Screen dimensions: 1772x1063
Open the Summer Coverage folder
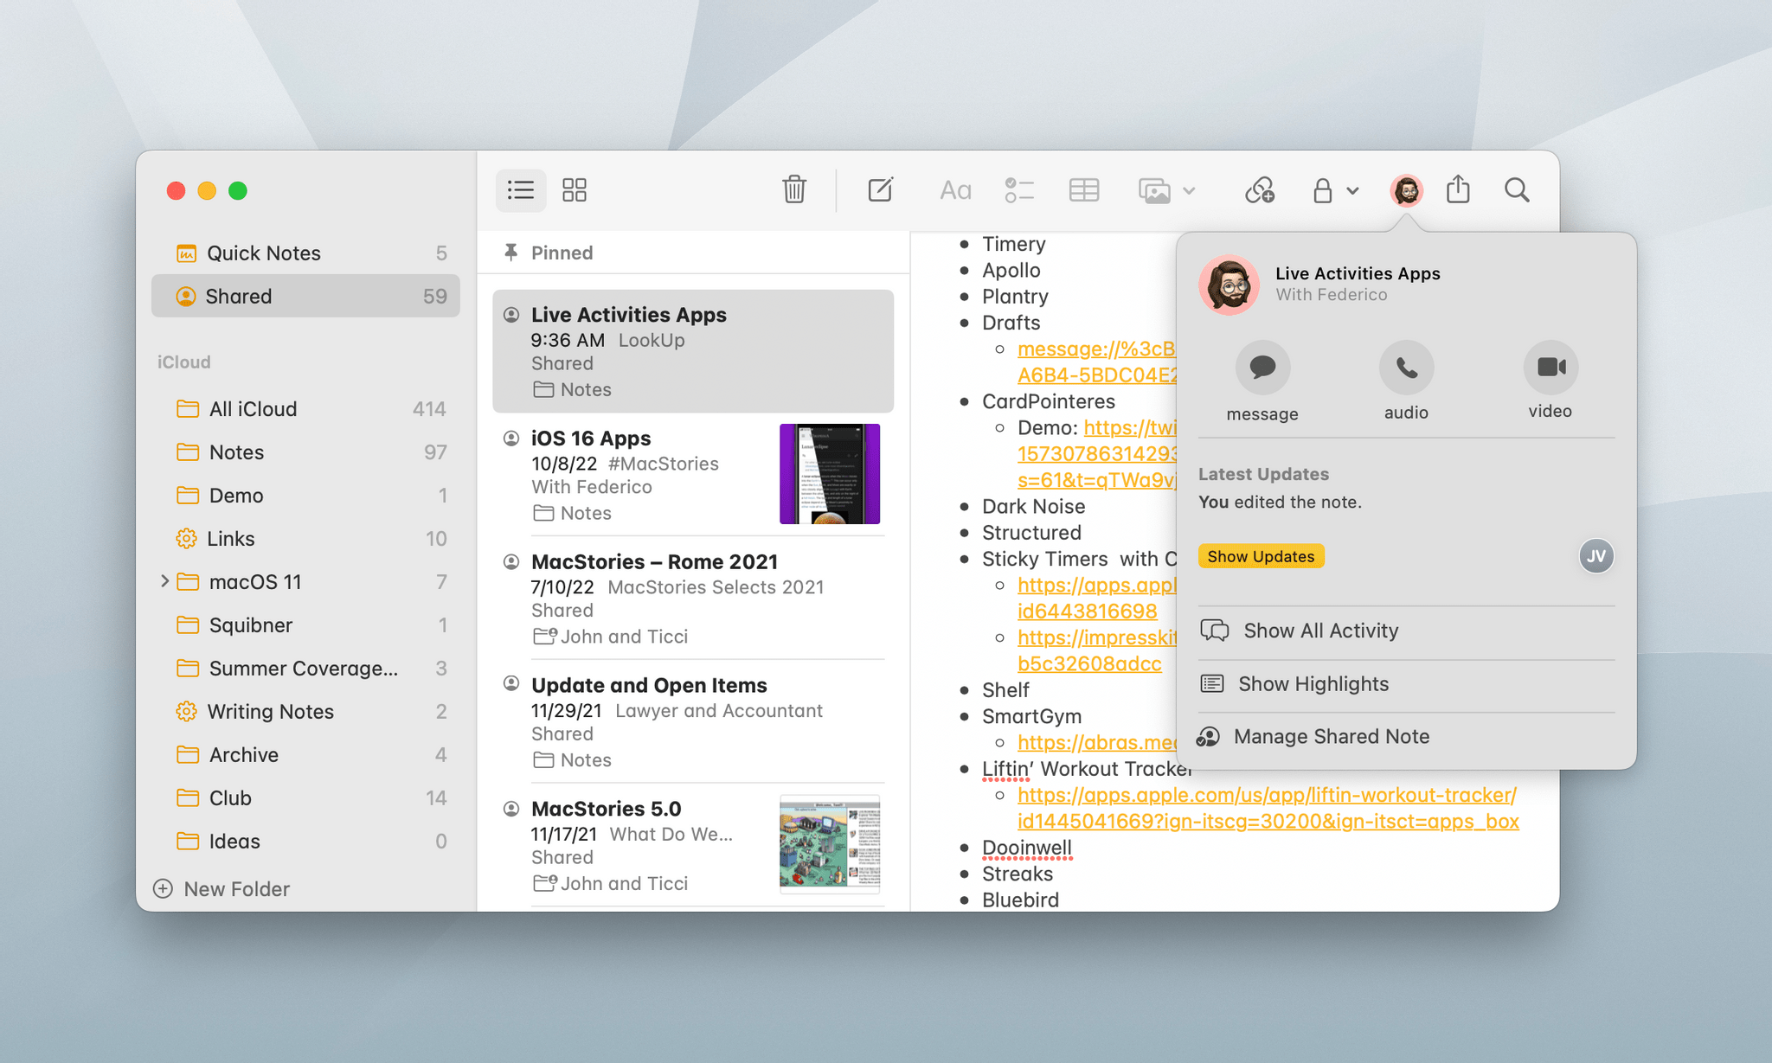(x=305, y=668)
